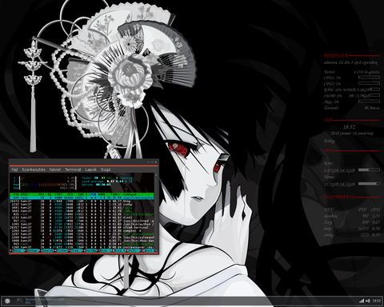Open the Fájl menu in the terminal
The height and width of the screenshot is (307, 384).
[14, 169]
